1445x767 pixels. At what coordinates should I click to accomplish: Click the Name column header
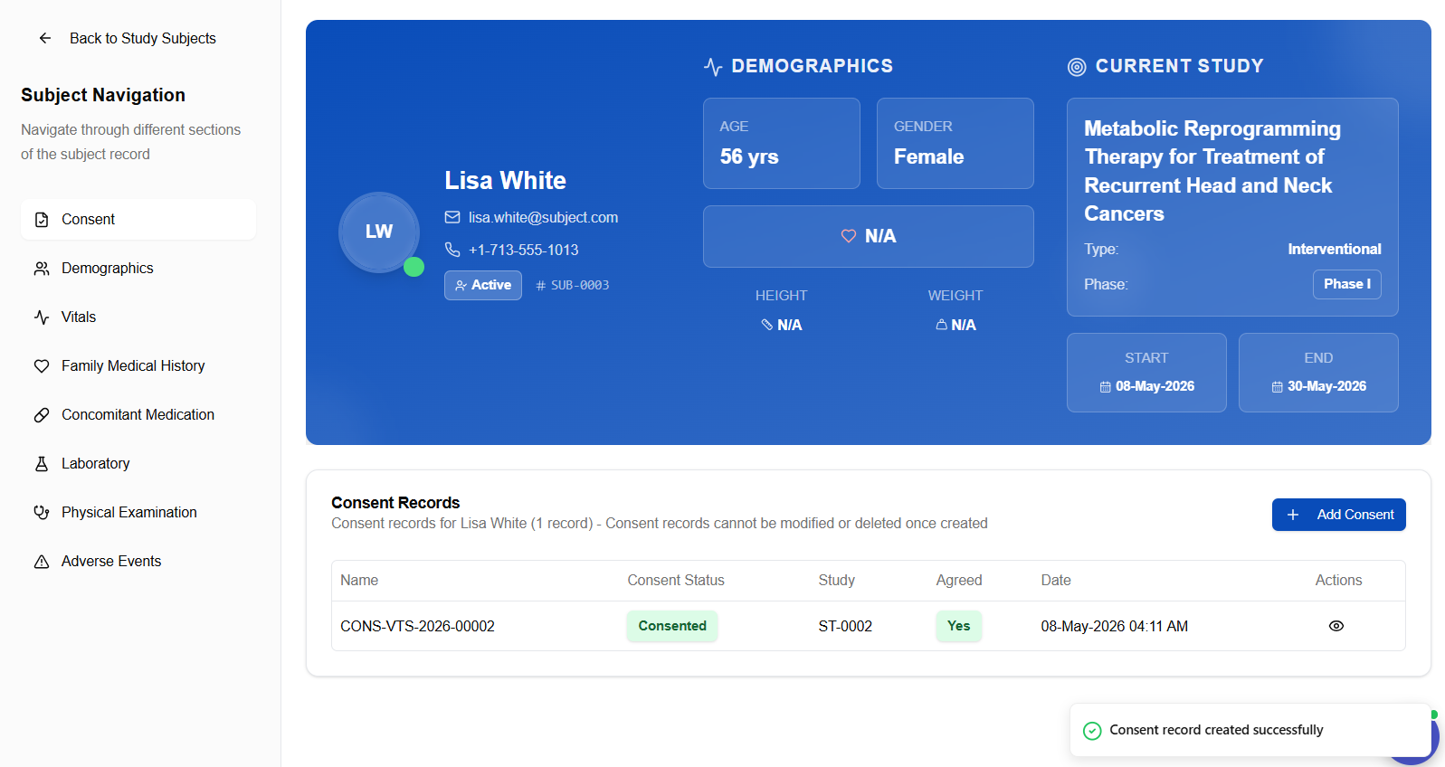(359, 581)
